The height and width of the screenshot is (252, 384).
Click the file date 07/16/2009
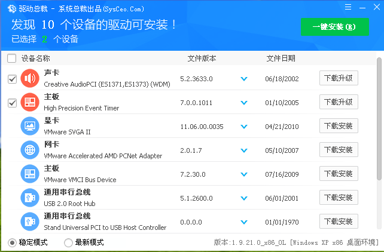[282, 174]
